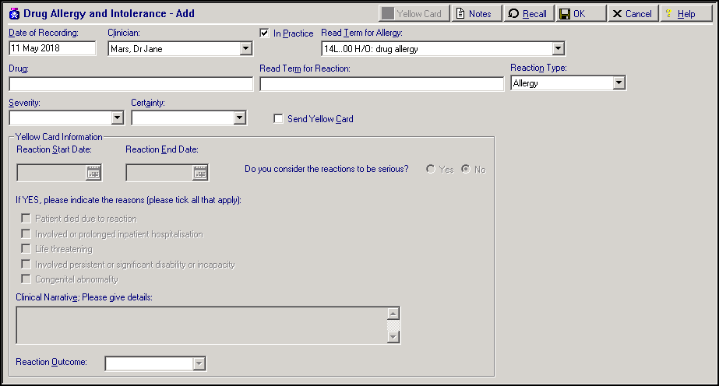Open the Severity dropdown list
719x386 pixels.
118,118
